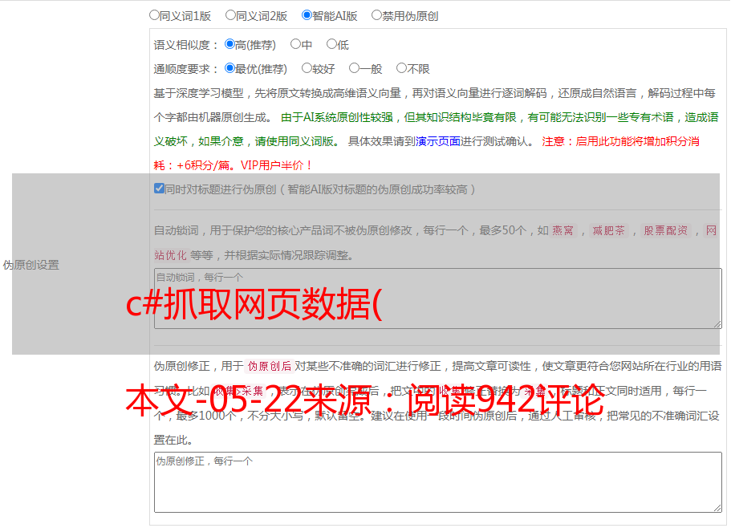Grab the 自动锁词 textarea resize handle
Screen dimensions: 731x528
point(717,324)
